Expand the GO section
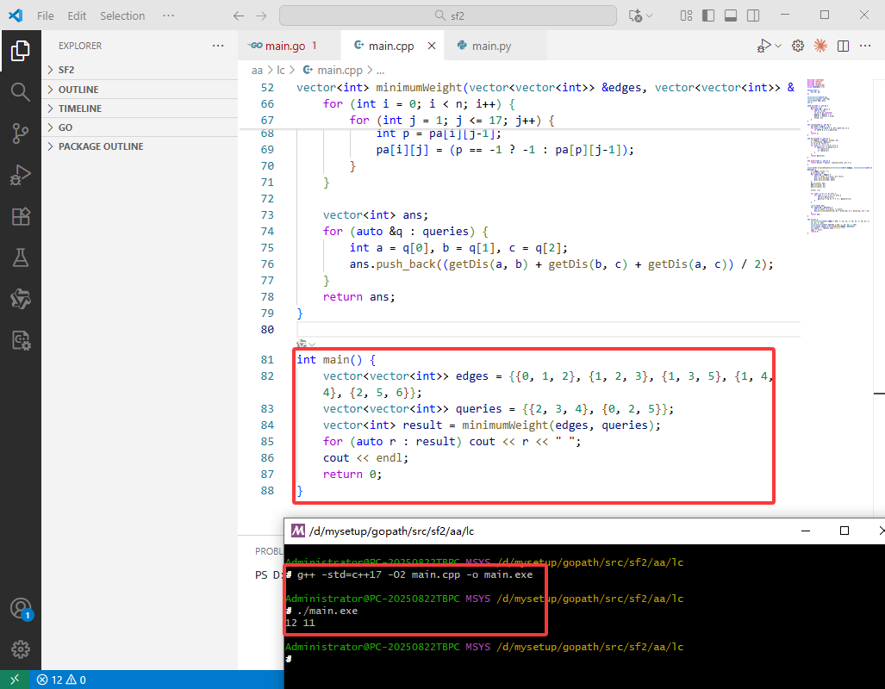 [140, 127]
